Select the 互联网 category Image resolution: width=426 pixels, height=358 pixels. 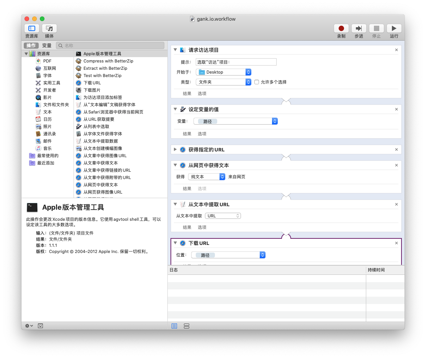pyautogui.click(x=49, y=68)
